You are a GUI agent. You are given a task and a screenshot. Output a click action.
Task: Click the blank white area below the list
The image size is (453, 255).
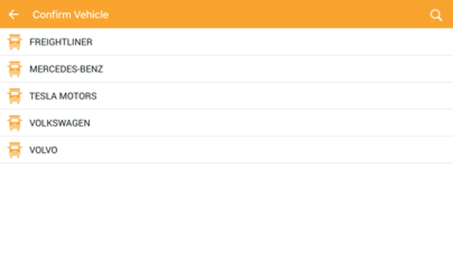pos(227,210)
